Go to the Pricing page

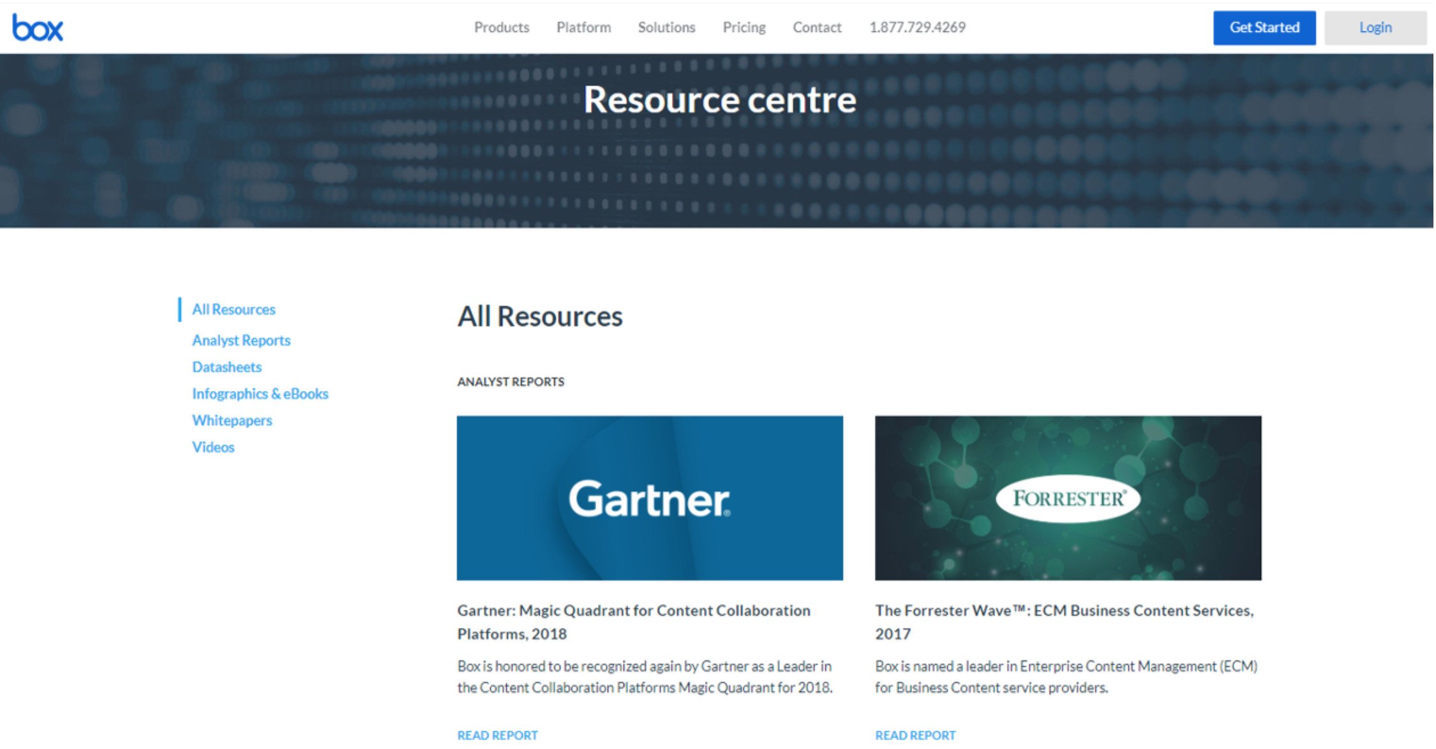(744, 27)
